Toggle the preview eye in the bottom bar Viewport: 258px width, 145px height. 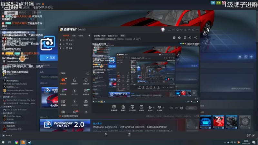(176, 108)
